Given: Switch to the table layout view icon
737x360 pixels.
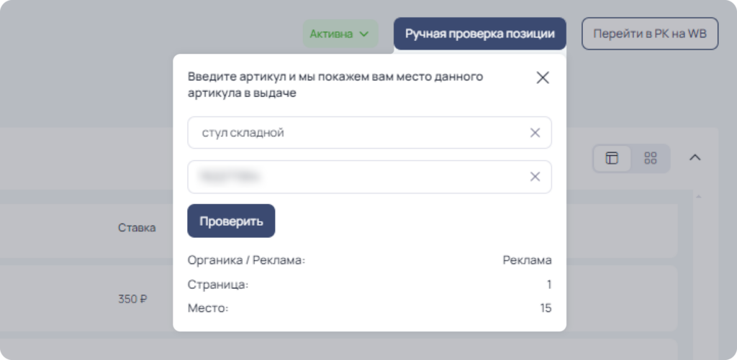Looking at the screenshot, I should (x=612, y=158).
